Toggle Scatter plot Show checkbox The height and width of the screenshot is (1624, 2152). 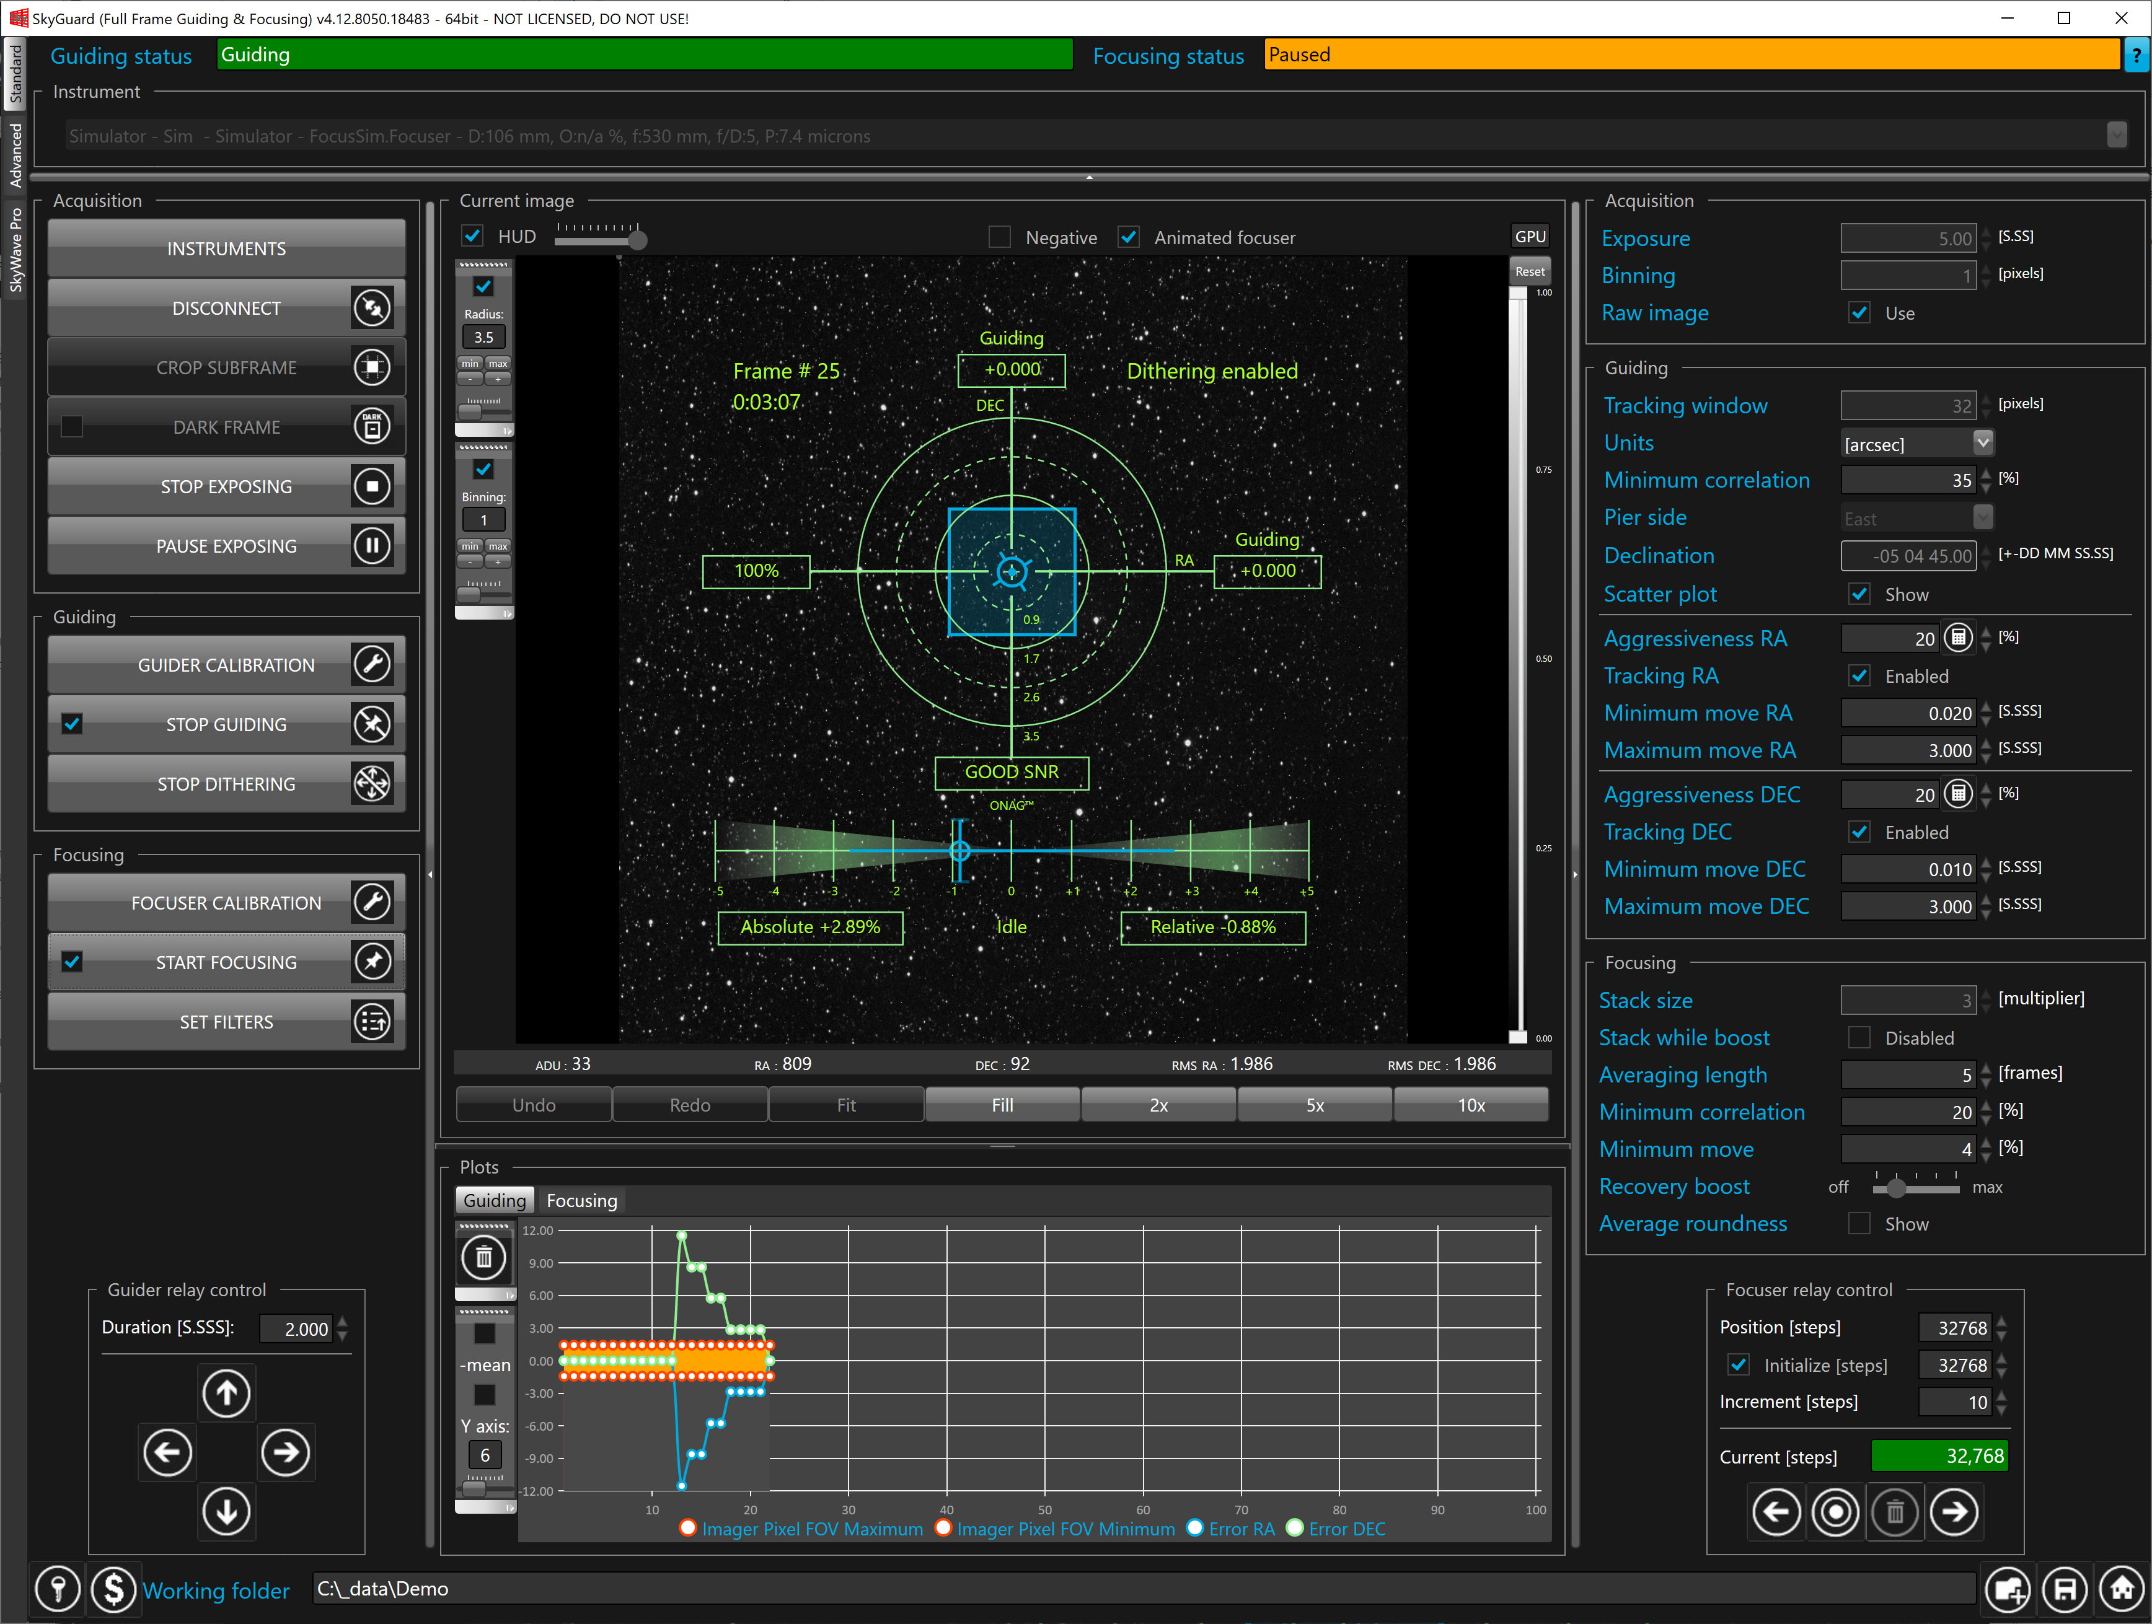coord(1859,594)
